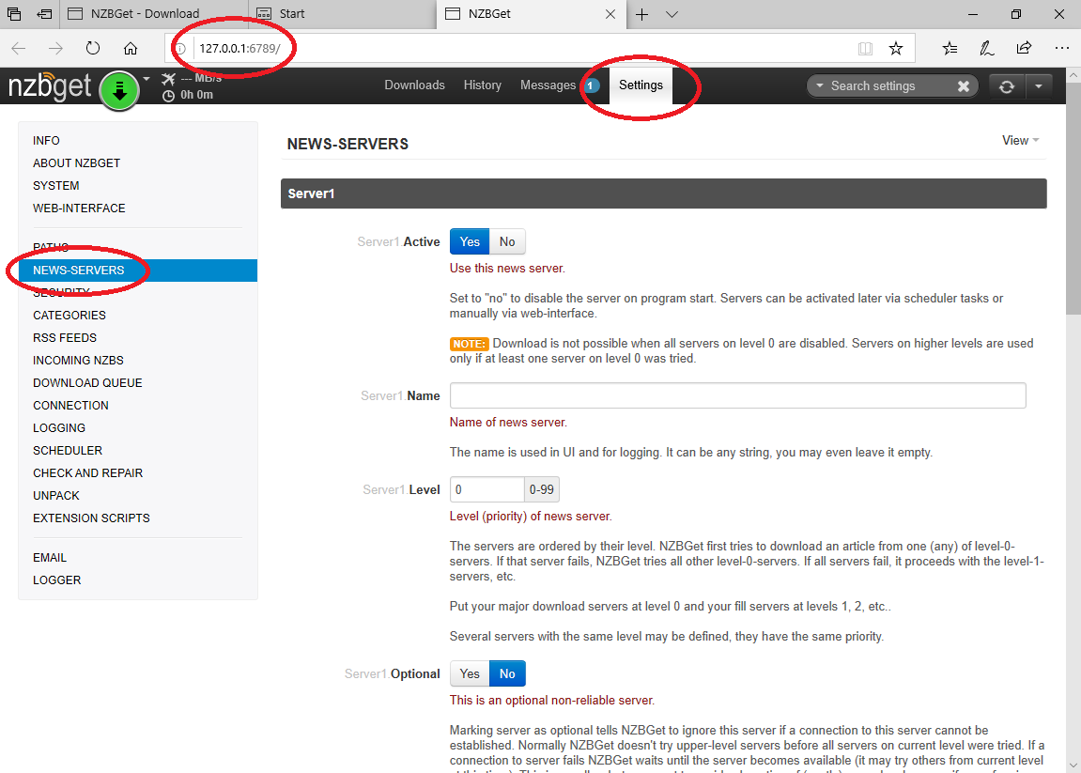The height and width of the screenshot is (773, 1081).
Task: Open SYSTEM settings section
Action: pyautogui.click(x=55, y=185)
